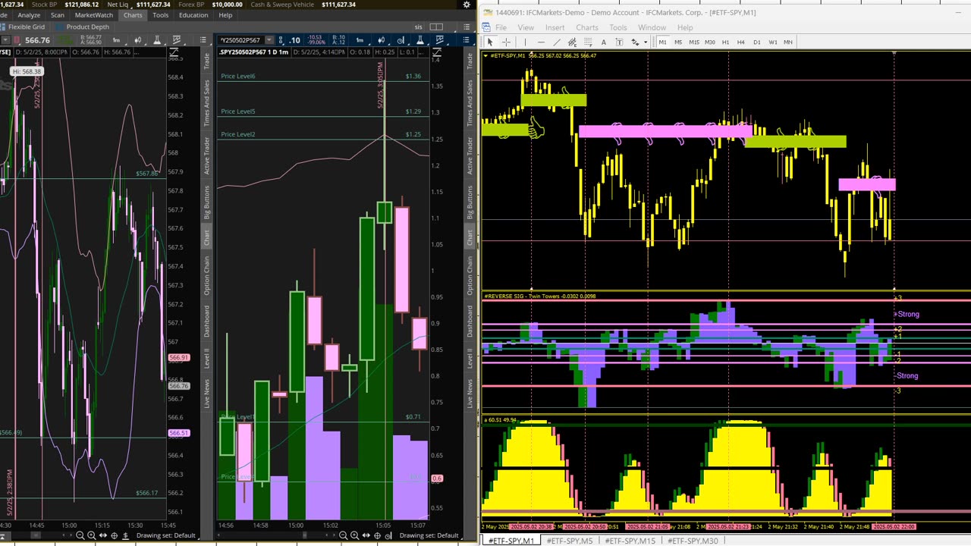Open MetaTrader Tools menu
Viewport: 971px width, 546px height.
[x=618, y=27]
